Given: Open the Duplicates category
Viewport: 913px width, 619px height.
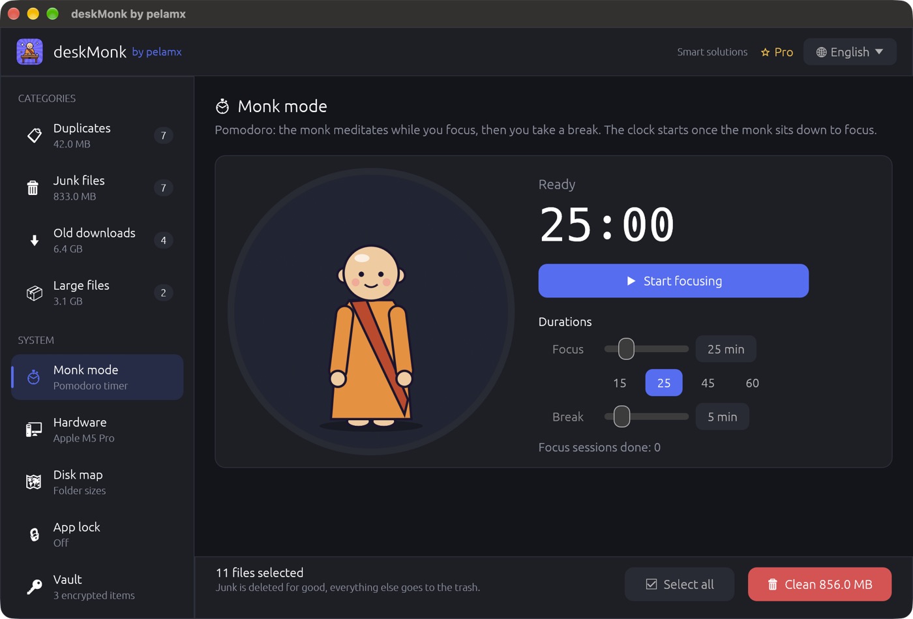Looking at the screenshot, I should coord(97,136).
